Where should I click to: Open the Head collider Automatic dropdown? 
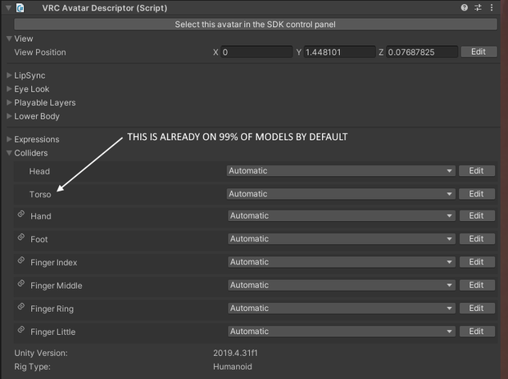(341, 170)
